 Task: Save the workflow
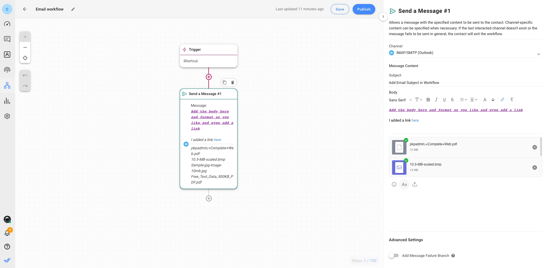[x=340, y=9]
